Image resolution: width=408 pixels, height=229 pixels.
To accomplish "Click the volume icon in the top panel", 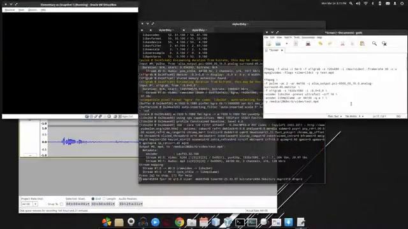I will coord(358,3).
